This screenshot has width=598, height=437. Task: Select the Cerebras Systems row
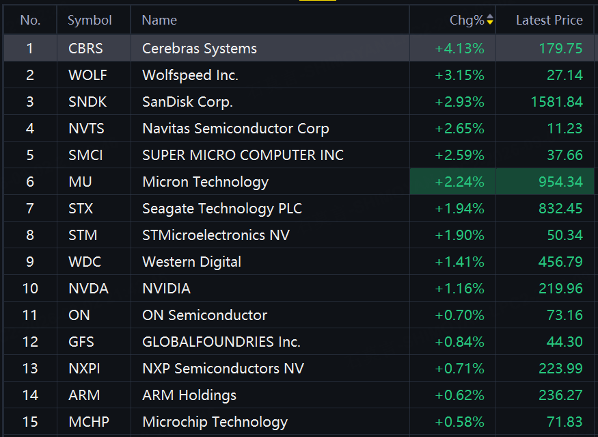tap(299, 48)
